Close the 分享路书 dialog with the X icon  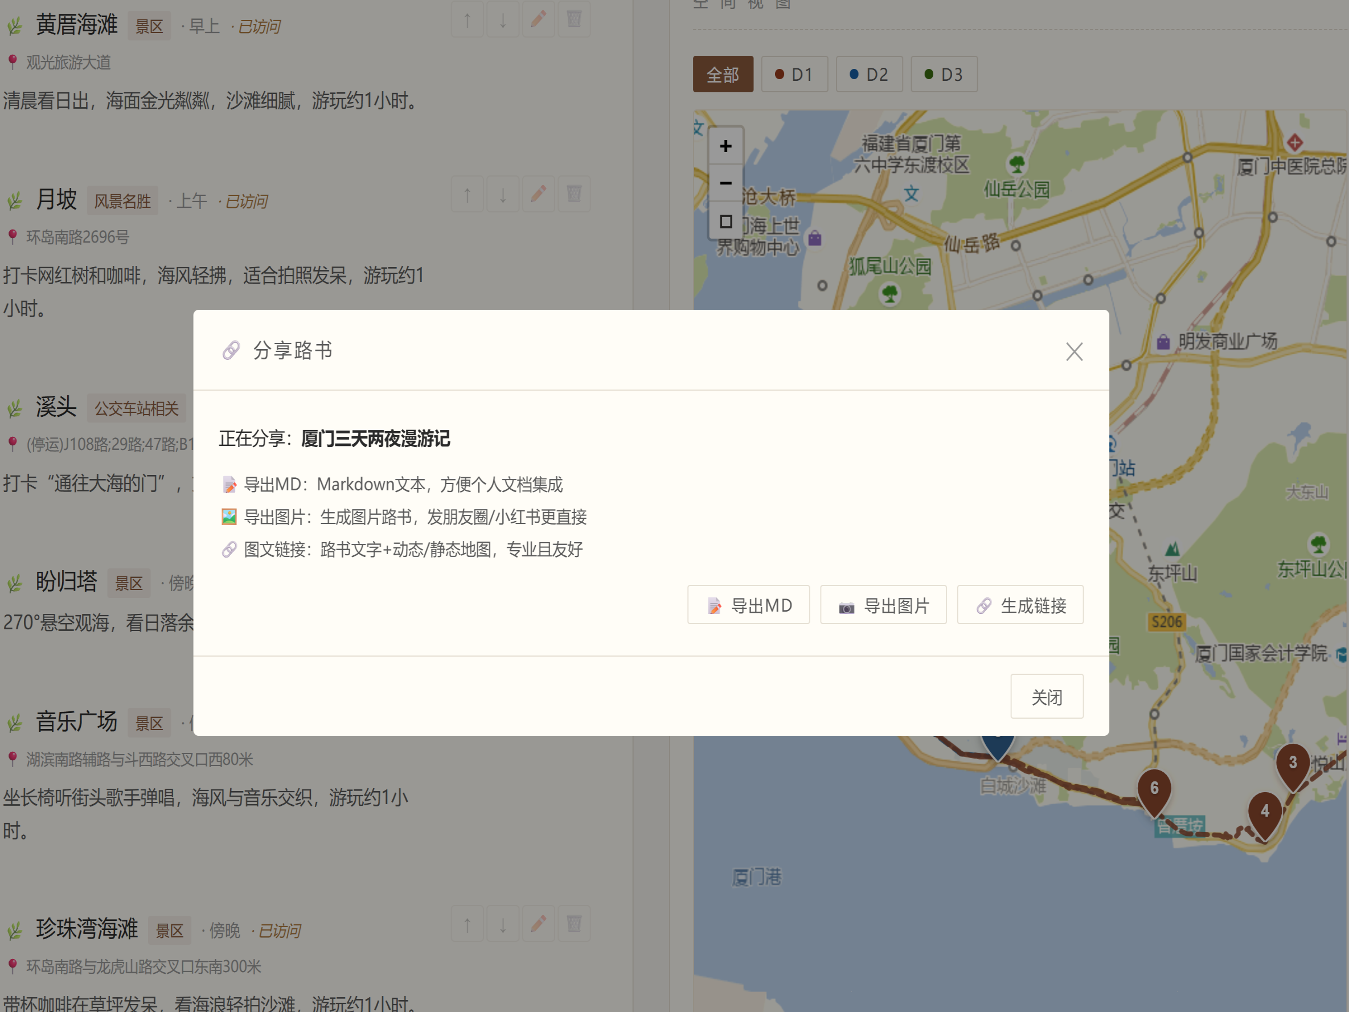point(1074,351)
